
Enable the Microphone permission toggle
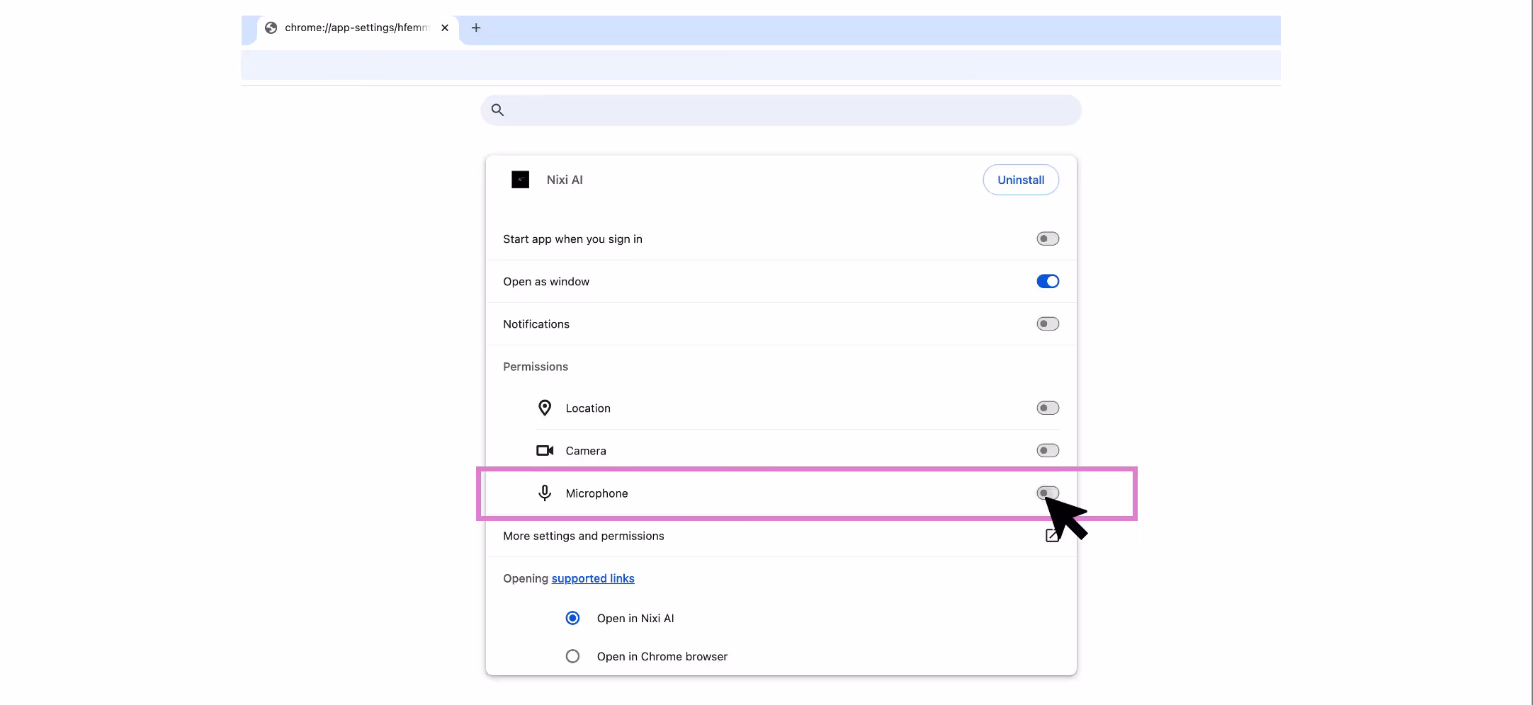[x=1048, y=493]
